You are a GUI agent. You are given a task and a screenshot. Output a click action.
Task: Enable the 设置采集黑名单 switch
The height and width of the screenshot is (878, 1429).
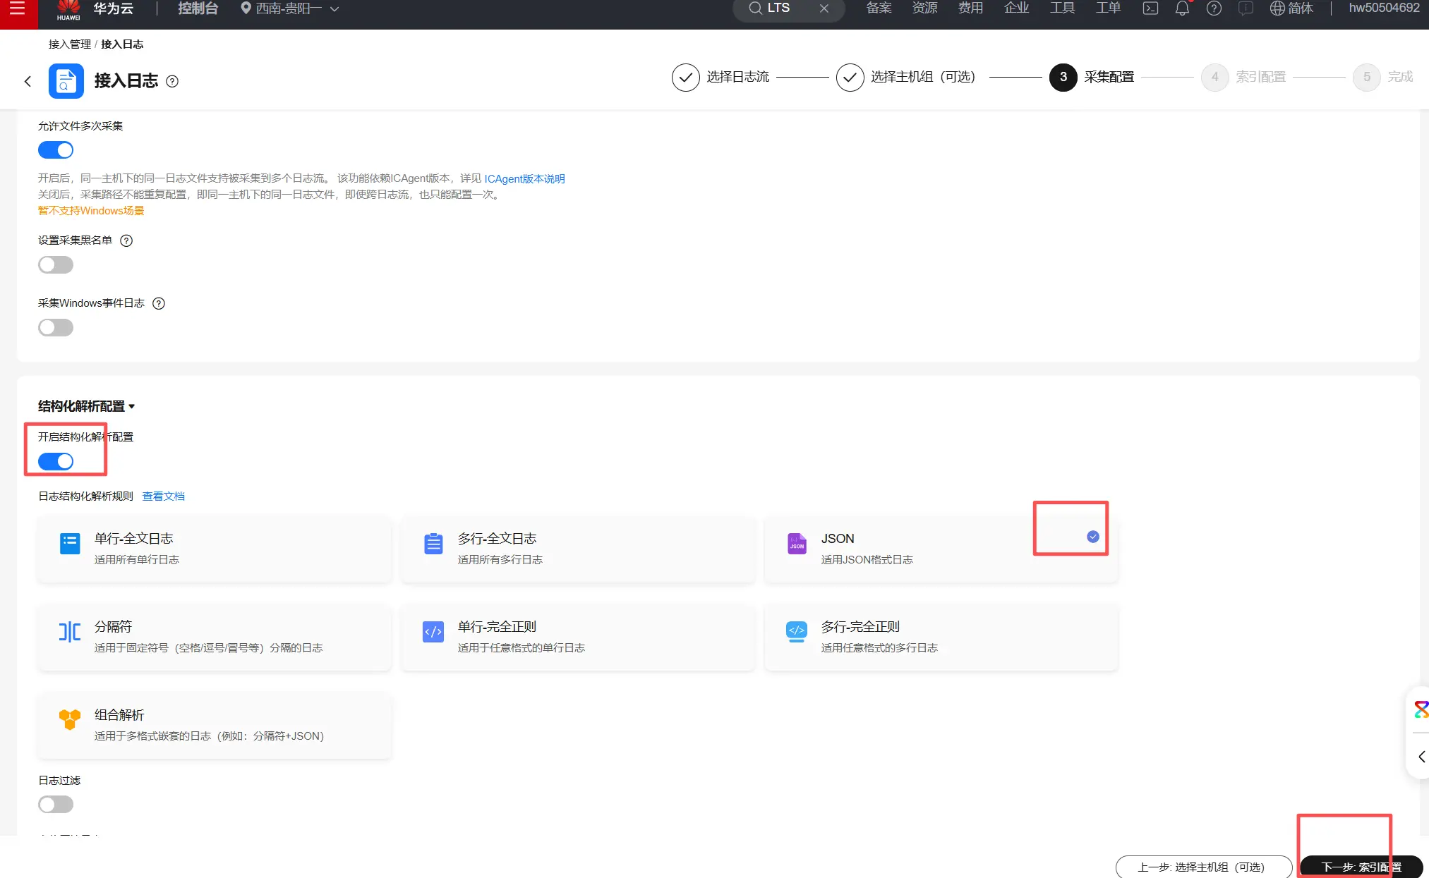[x=56, y=265]
